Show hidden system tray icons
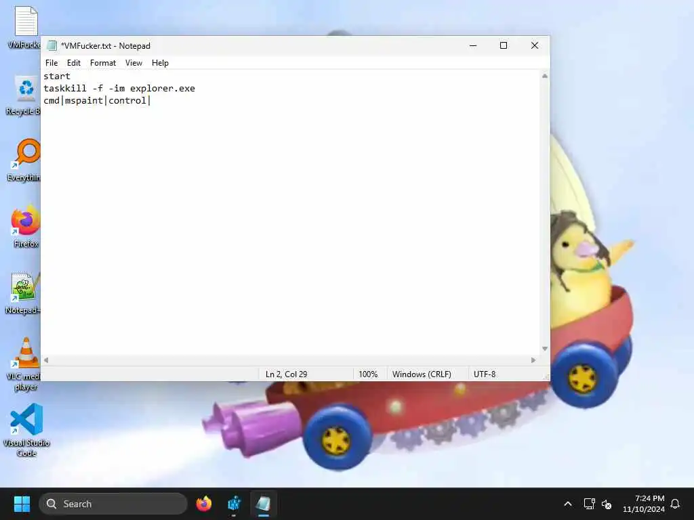The height and width of the screenshot is (520, 694). coord(568,504)
